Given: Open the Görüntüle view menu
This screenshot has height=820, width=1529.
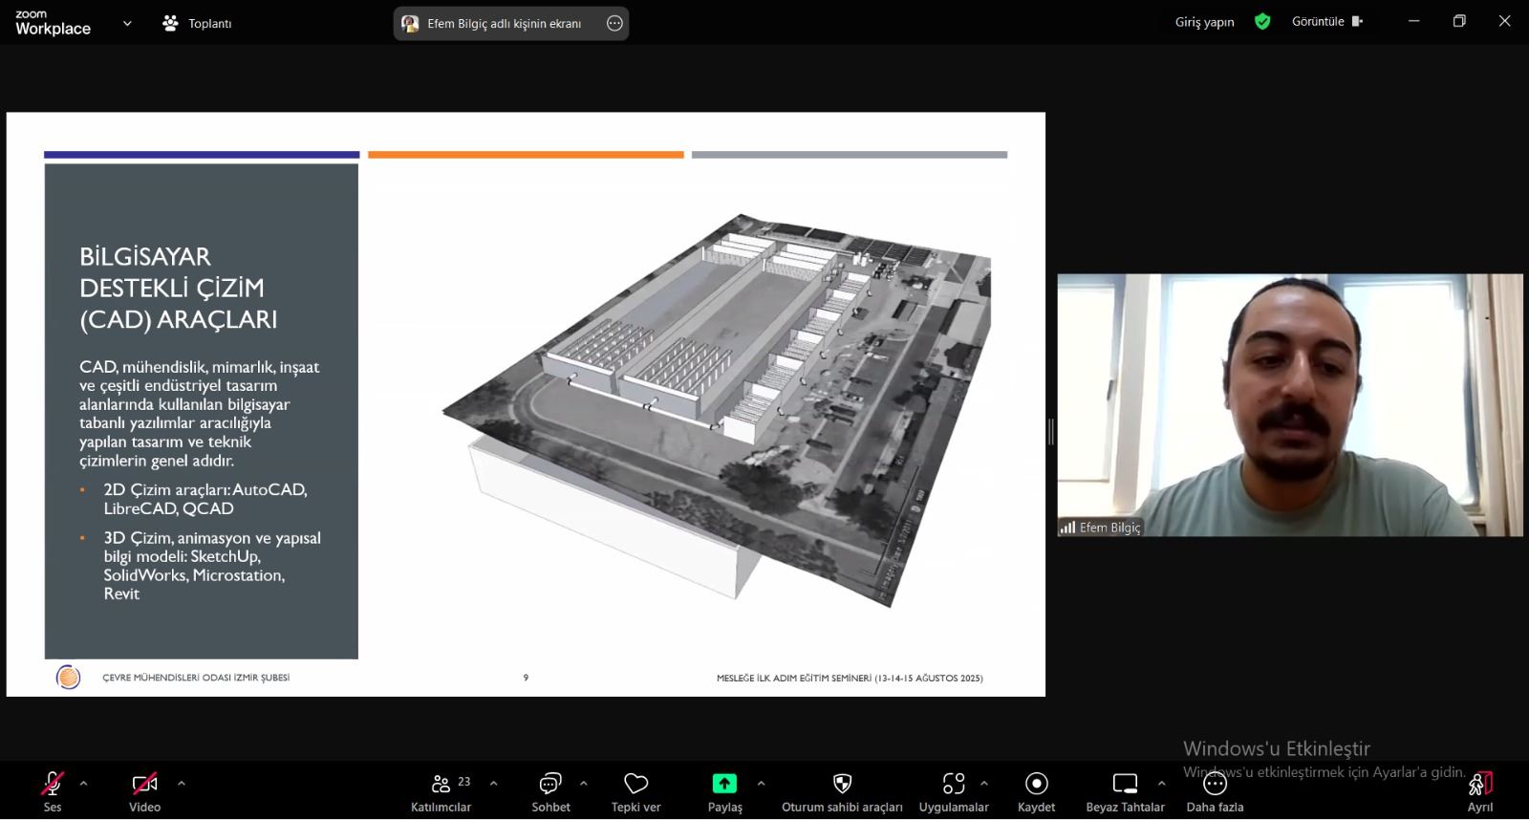Looking at the screenshot, I should coord(1326,22).
